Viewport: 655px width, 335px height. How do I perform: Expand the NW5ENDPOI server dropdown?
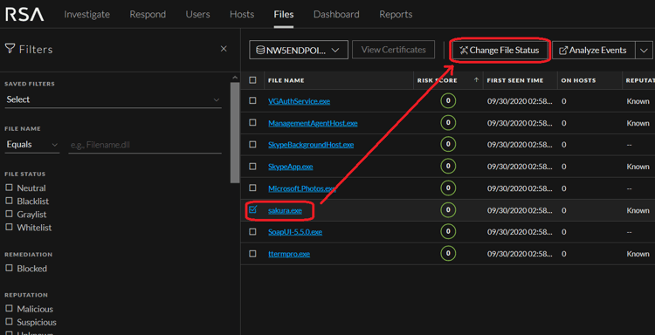[299, 50]
